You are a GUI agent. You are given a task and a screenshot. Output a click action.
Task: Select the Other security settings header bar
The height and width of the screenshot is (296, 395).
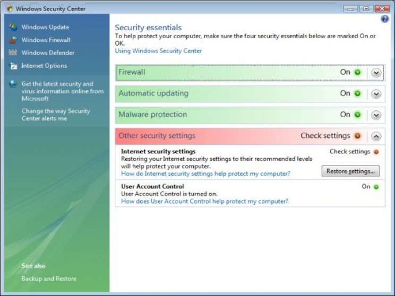250,136
